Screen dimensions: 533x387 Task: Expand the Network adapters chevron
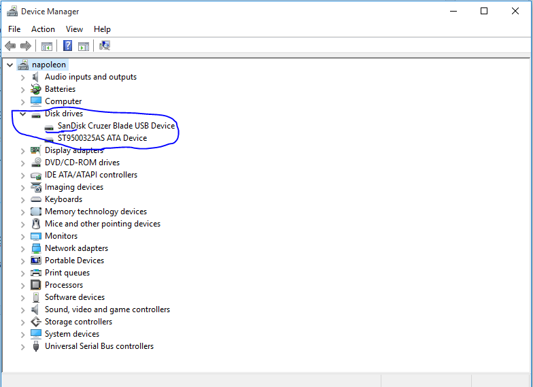point(23,249)
